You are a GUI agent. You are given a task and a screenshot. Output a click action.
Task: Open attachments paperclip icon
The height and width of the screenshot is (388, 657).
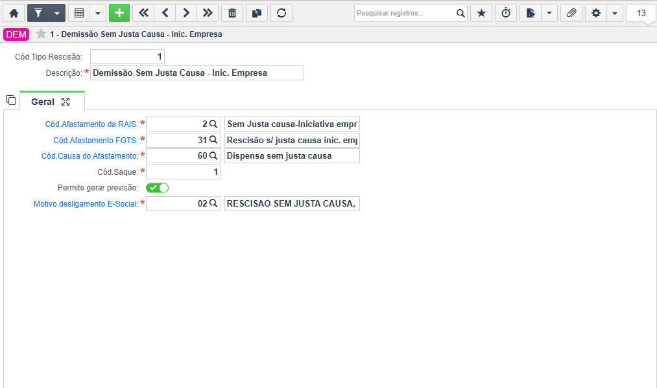click(571, 13)
